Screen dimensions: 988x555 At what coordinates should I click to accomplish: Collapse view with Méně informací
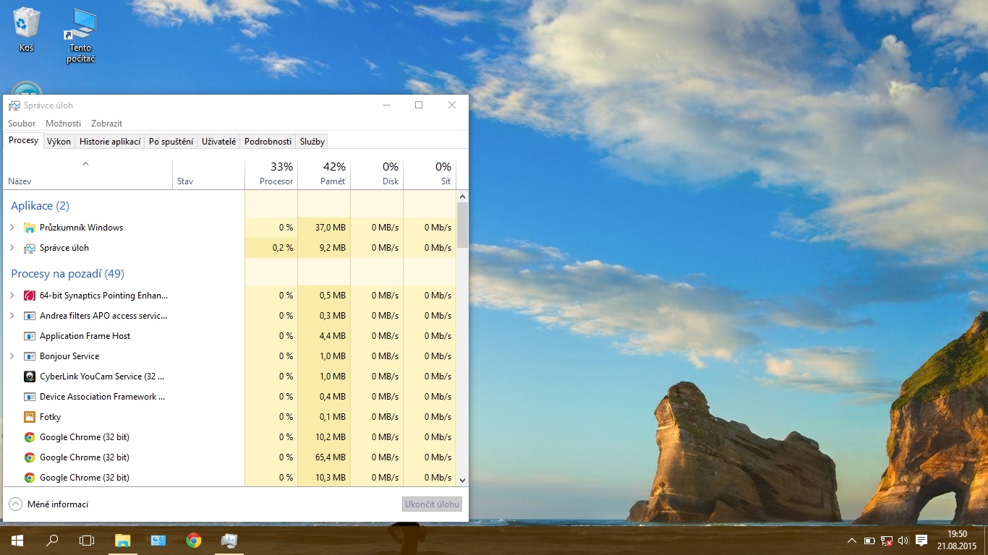48,504
